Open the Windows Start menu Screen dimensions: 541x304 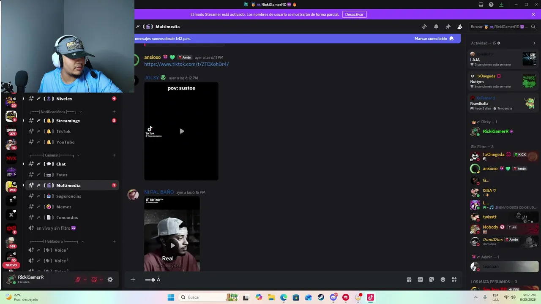(x=171, y=297)
